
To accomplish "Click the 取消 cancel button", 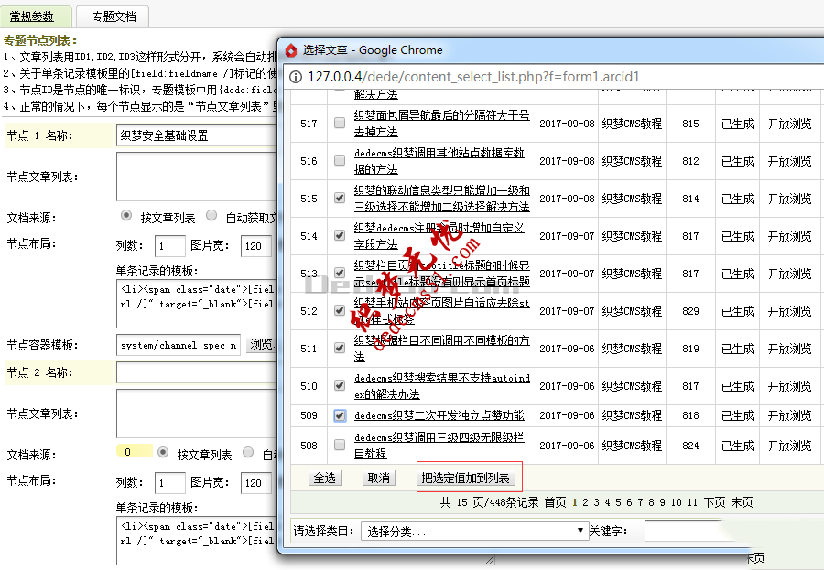I will pos(378,478).
